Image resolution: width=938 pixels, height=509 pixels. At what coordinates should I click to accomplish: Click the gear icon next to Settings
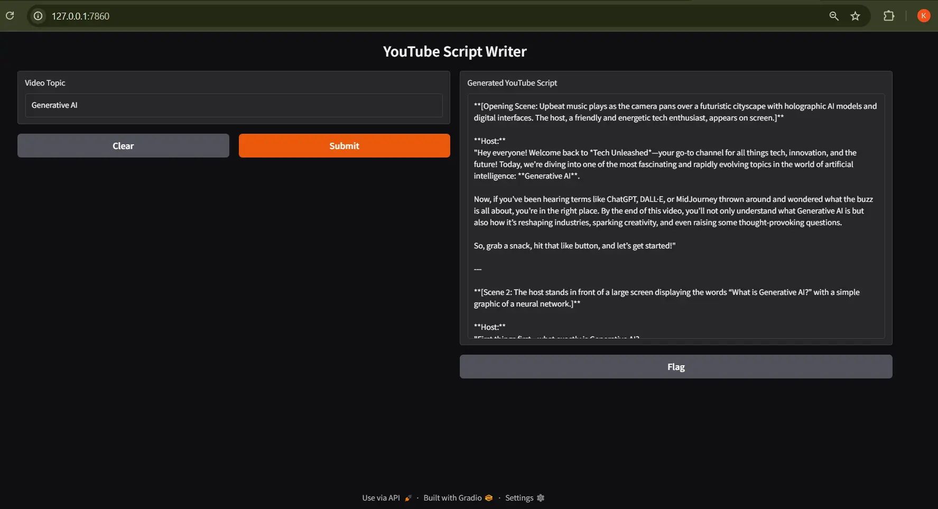coord(541,498)
